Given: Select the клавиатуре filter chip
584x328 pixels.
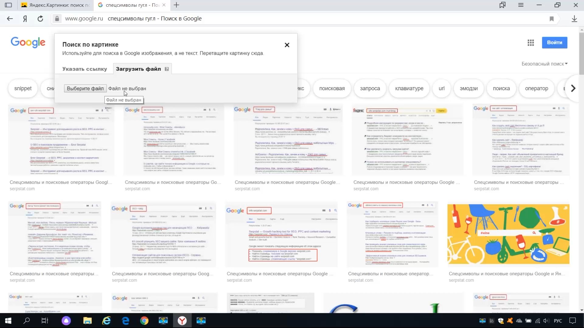Looking at the screenshot, I should tap(409, 88).
